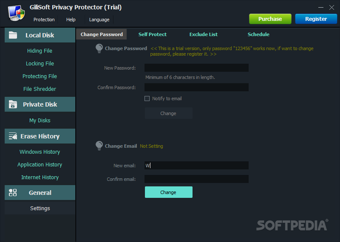Select the Private Disk section header

coord(40,104)
